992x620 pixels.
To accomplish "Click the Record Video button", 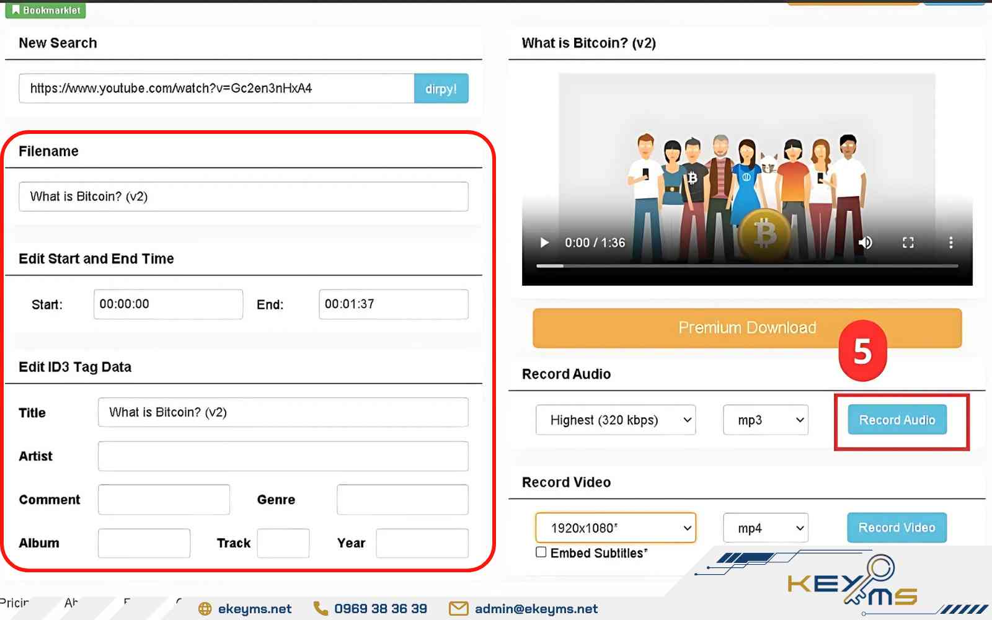I will 897,528.
